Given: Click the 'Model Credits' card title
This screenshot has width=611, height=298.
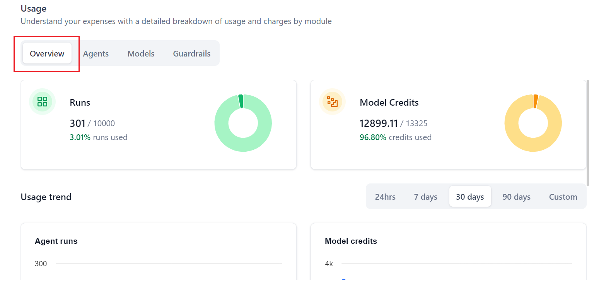Looking at the screenshot, I should click(389, 103).
